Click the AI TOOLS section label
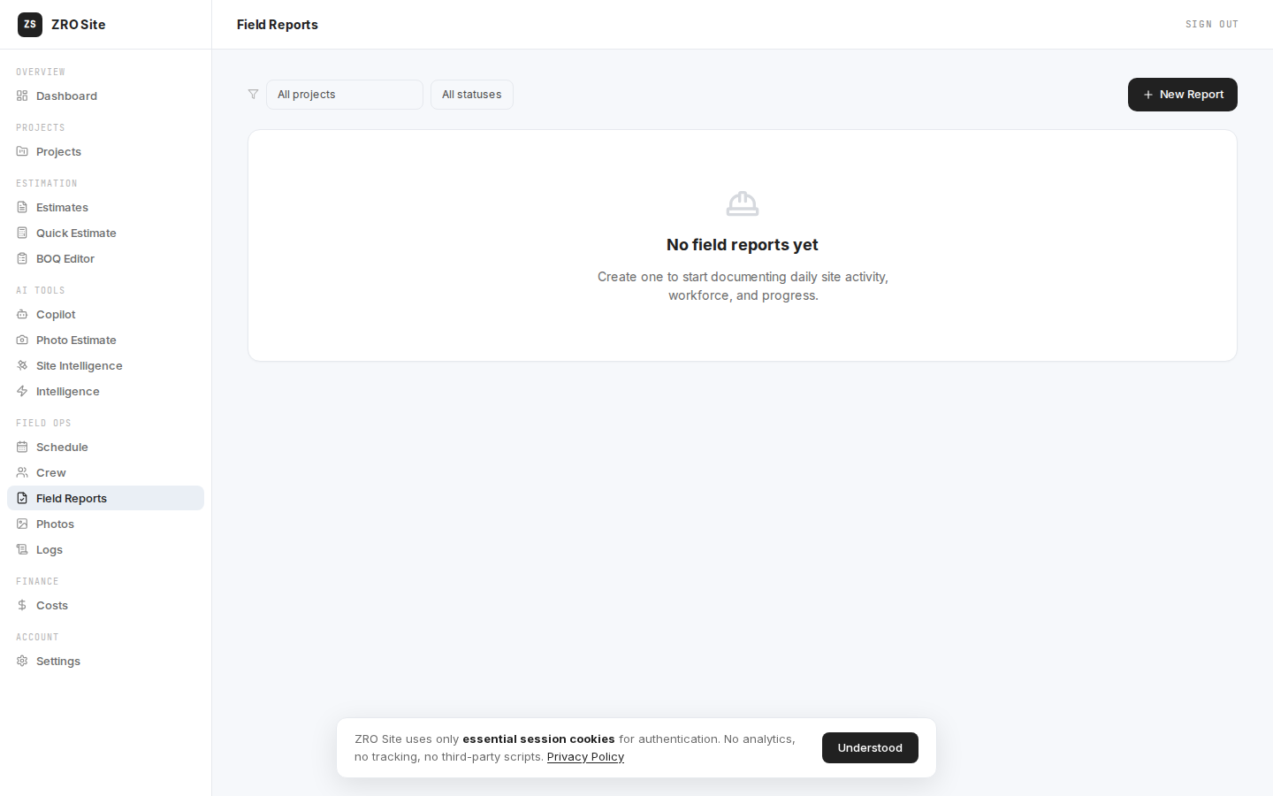This screenshot has height=796, width=1273. click(41, 290)
